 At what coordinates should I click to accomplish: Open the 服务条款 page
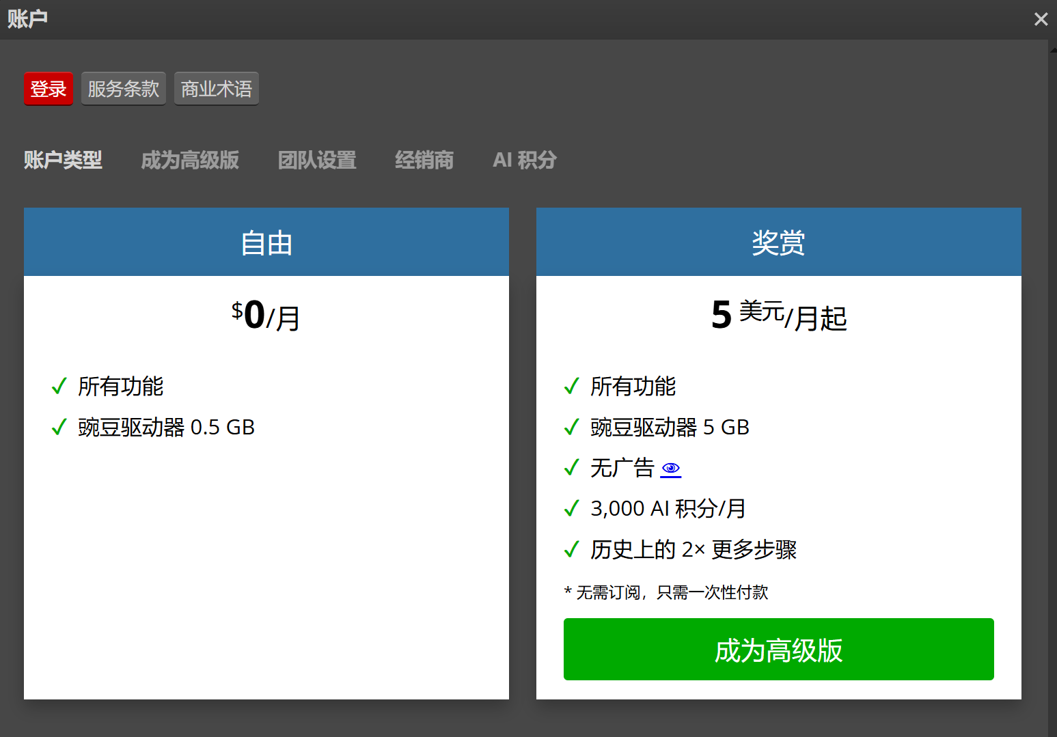click(123, 88)
